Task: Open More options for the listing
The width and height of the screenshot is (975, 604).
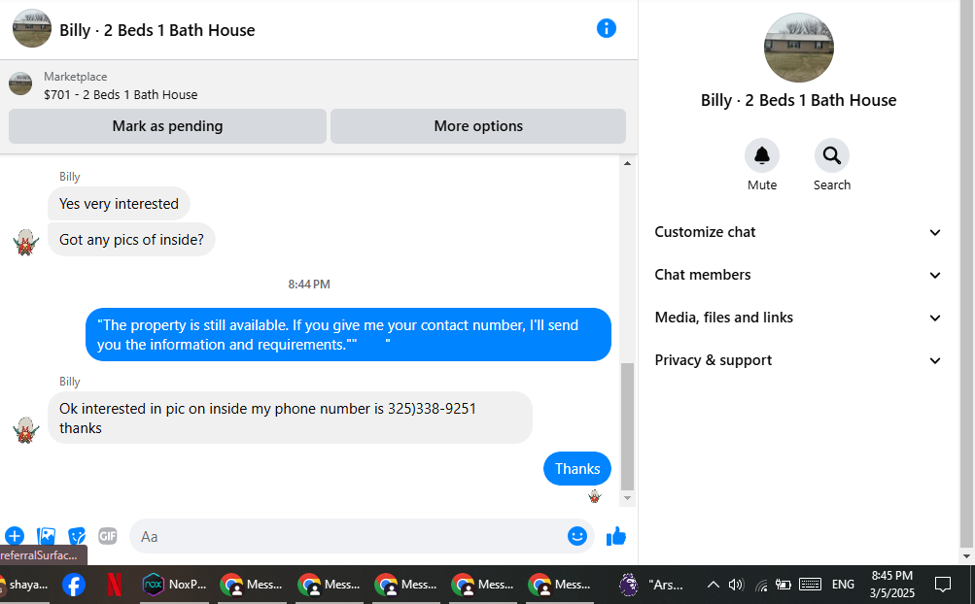Action: (478, 126)
